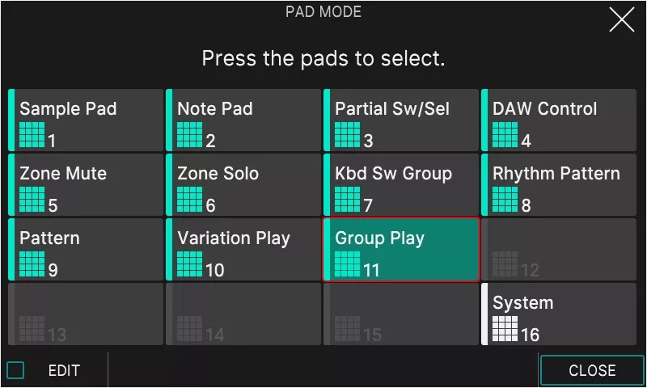Select the Sample Pad mode tile
Viewport: 647px width, 388px height.
pyautogui.click(x=86, y=120)
